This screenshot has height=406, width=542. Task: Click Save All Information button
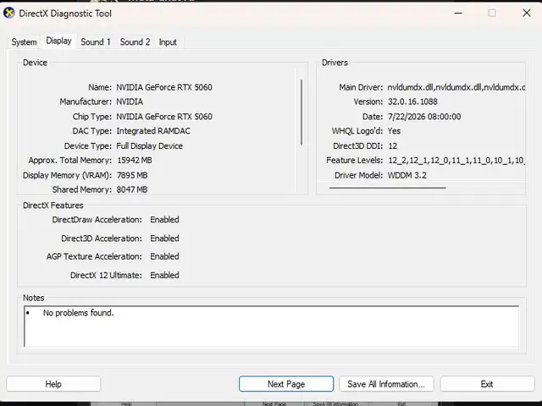point(386,384)
